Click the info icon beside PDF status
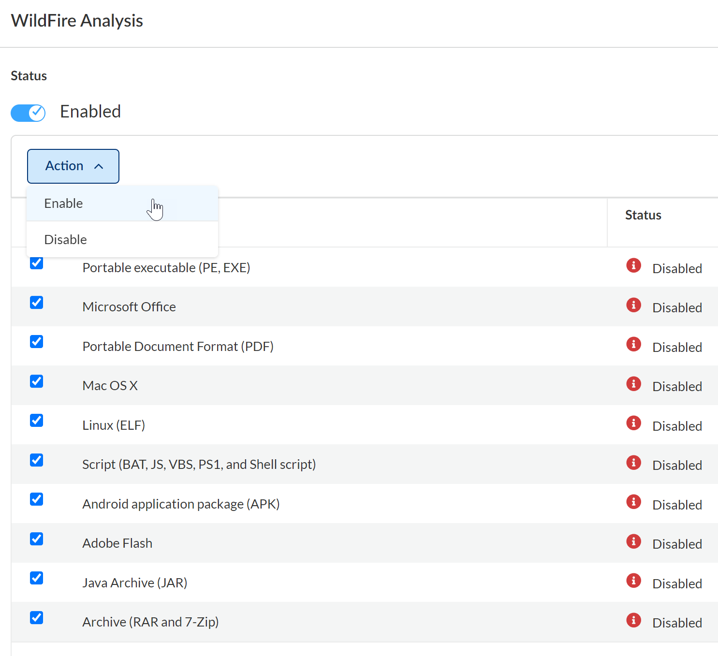 (x=633, y=344)
